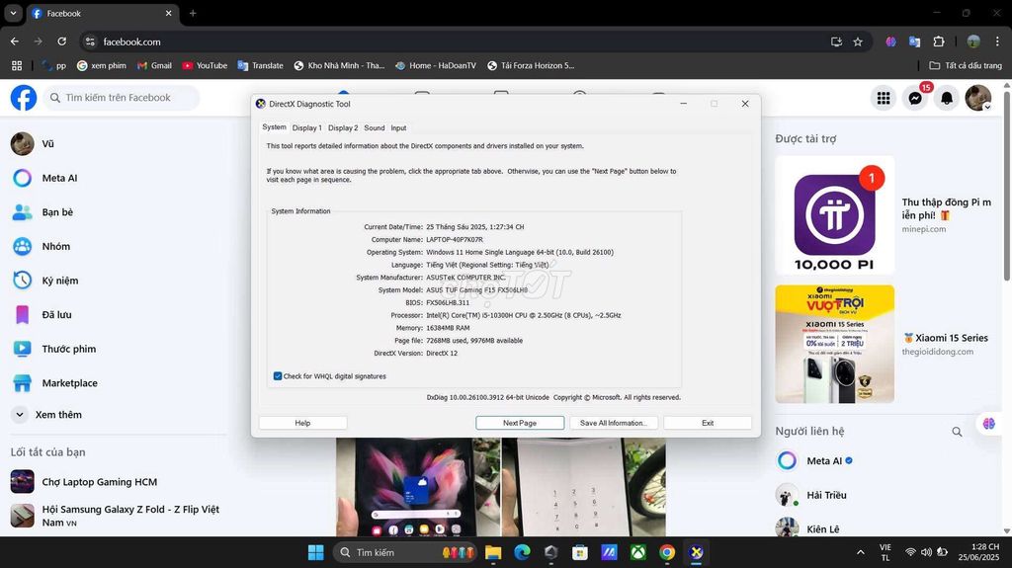Open Home - HaDoanTV bookmark
This screenshot has height=568, width=1012.
point(436,65)
